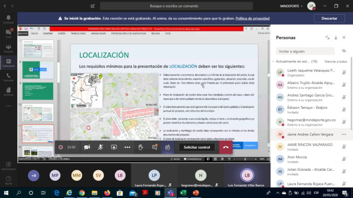Show the +8 more participants
The height and width of the screenshot is (198, 353).
(34, 175)
